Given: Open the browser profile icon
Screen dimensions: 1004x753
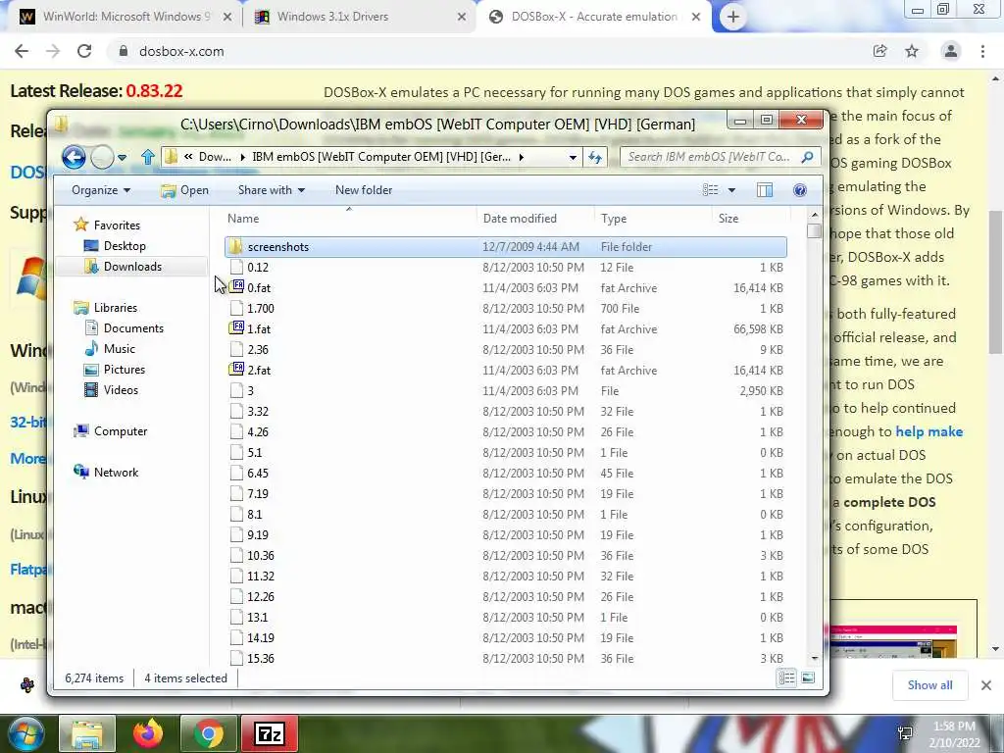Looking at the screenshot, I should [x=951, y=51].
